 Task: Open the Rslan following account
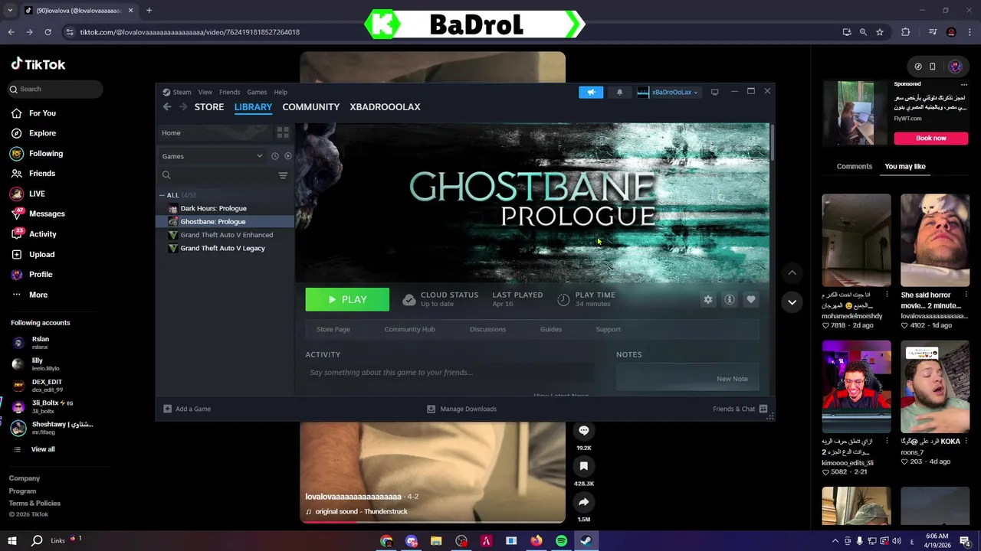pos(41,342)
